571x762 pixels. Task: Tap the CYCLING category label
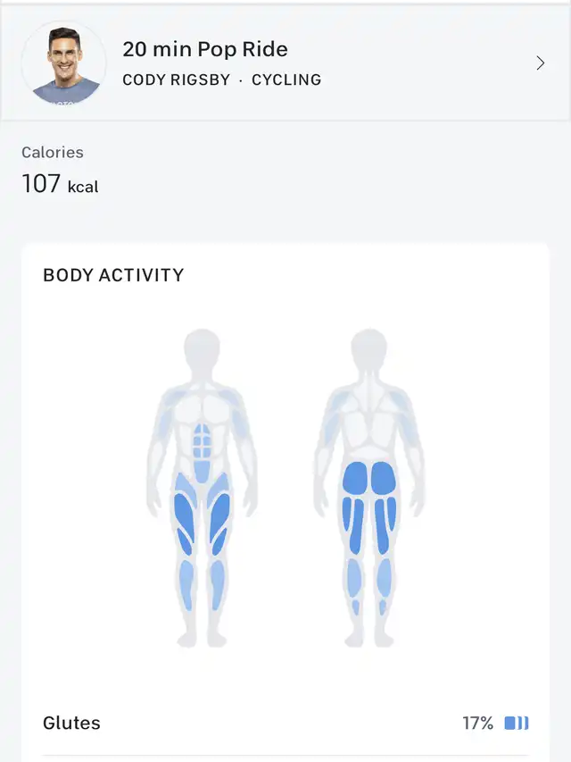pos(286,80)
